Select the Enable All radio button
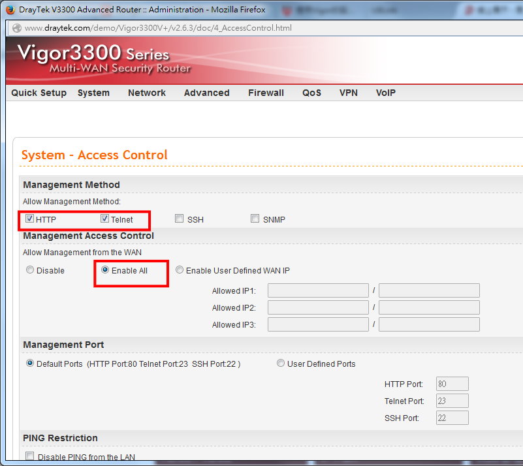The image size is (523, 466). coord(105,270)
